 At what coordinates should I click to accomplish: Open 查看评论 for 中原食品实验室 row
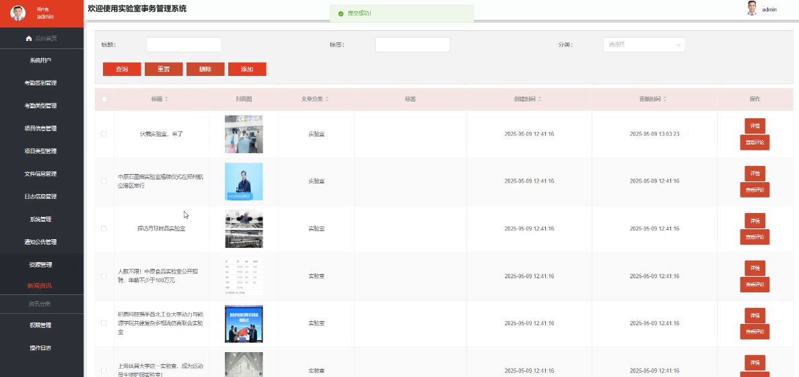pos(755,284)
